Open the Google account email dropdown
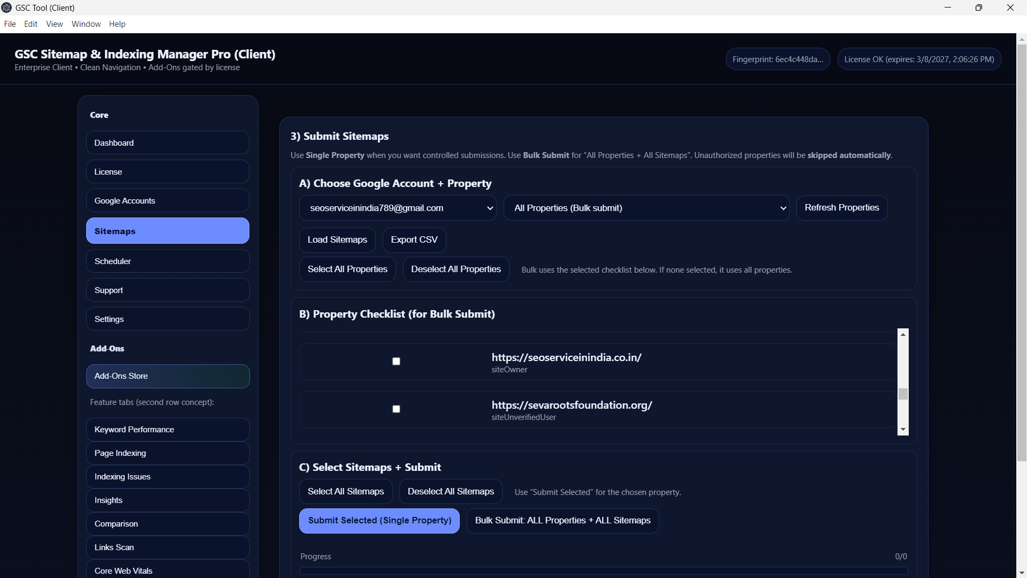This screenshot has height=578, width=1027. [397, 208]
